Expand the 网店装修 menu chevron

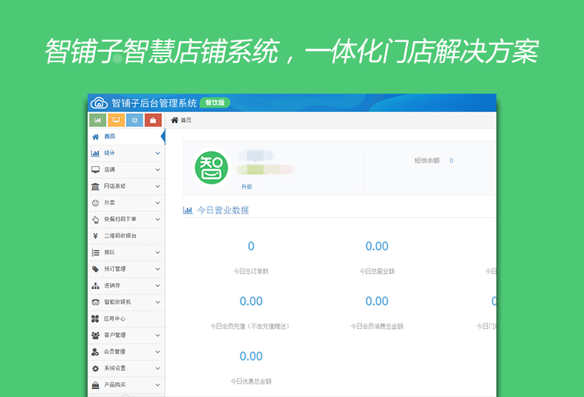click(157, 187)
